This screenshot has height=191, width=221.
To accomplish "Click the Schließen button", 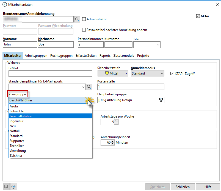I will click(x=182, y=187).
